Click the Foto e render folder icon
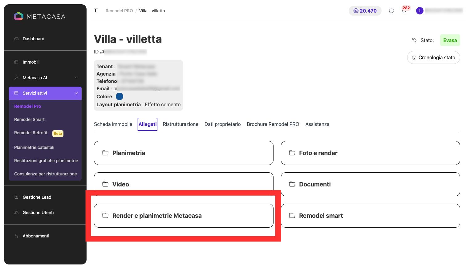The image size is (466, 266). pyautogui.click(x=292, y=153)
